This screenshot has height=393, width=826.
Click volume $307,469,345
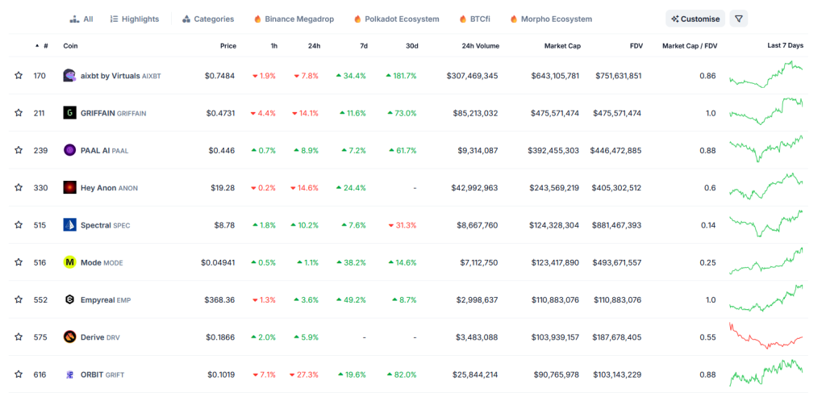[472, 76]
